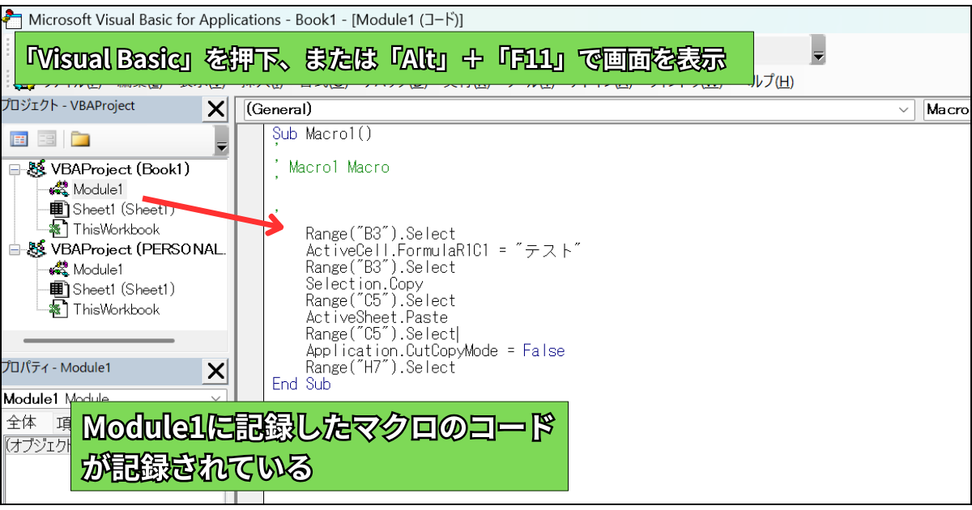Select ThisWorkbook under VBAProject (PERSONAL.
The width and height of the screenshot is (972, 510).
click(x=117, y=309)
